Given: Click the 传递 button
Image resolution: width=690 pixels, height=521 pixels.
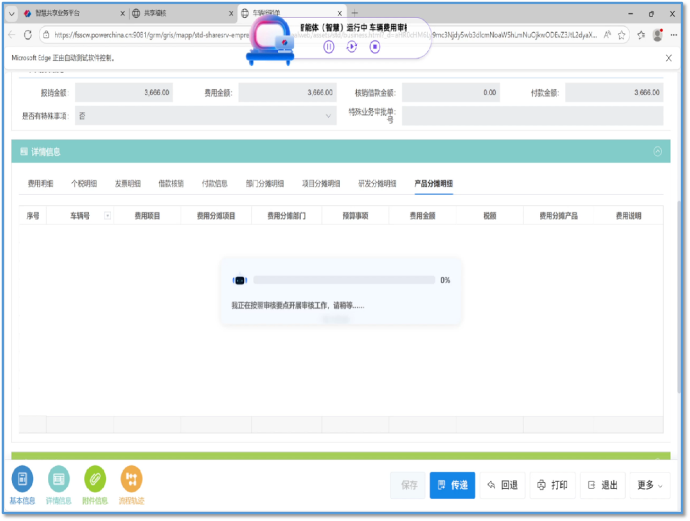Looking at the screenshot, I should [452, 485].
